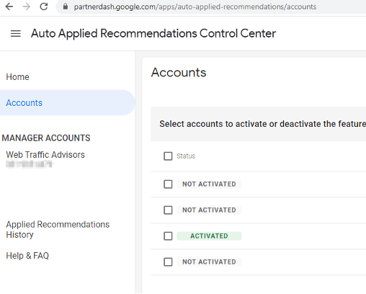366x294 pixels.
Task: Go to Home in sidebar
Action: pos(17,77)
